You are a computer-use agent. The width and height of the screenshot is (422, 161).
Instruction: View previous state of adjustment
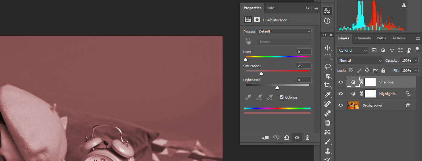(x=276, y=138)
